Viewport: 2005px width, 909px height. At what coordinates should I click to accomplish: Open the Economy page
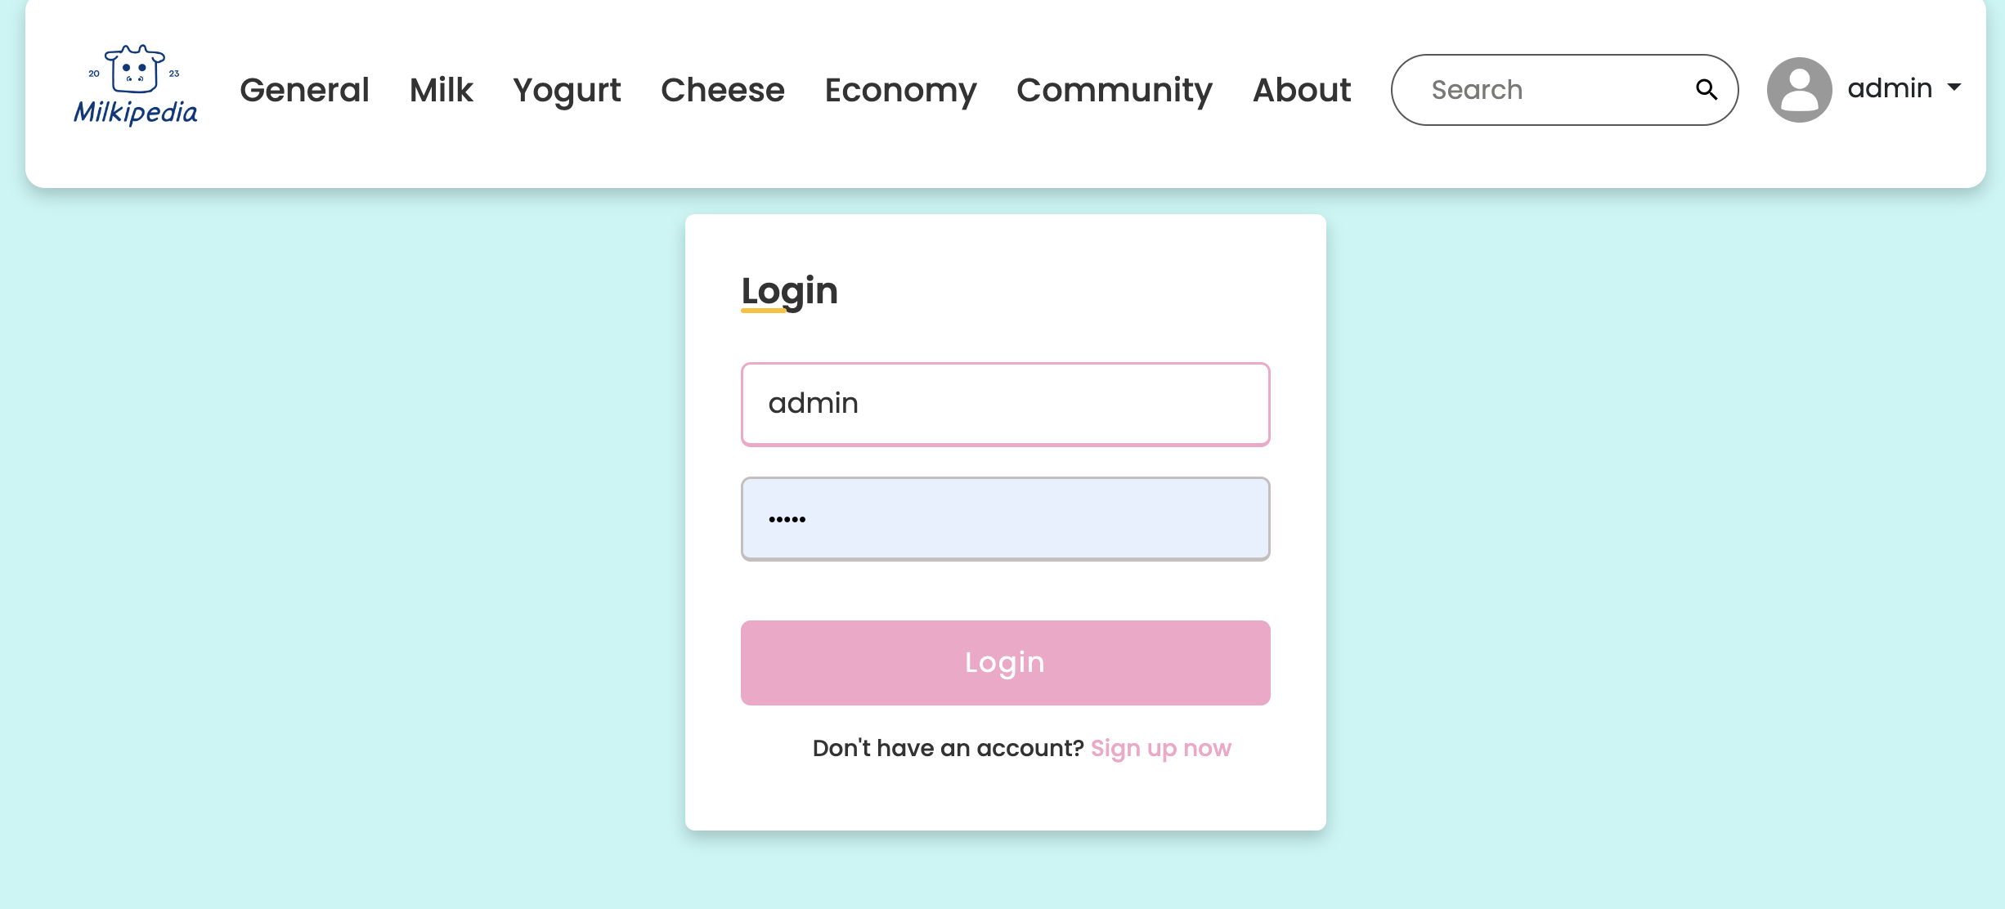coord(900,91)
